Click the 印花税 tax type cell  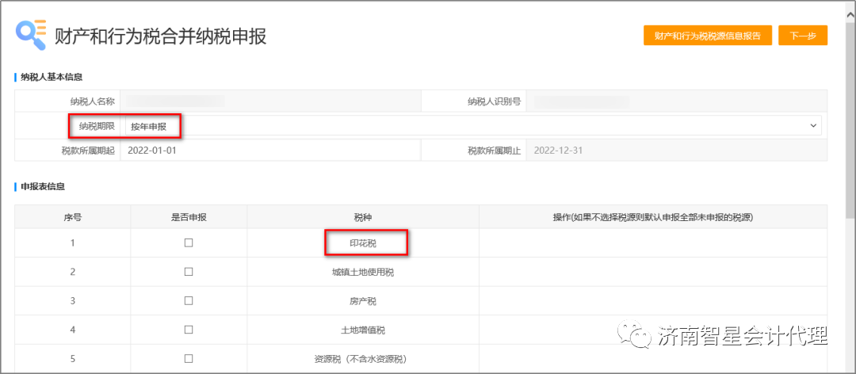click(363, 243)
